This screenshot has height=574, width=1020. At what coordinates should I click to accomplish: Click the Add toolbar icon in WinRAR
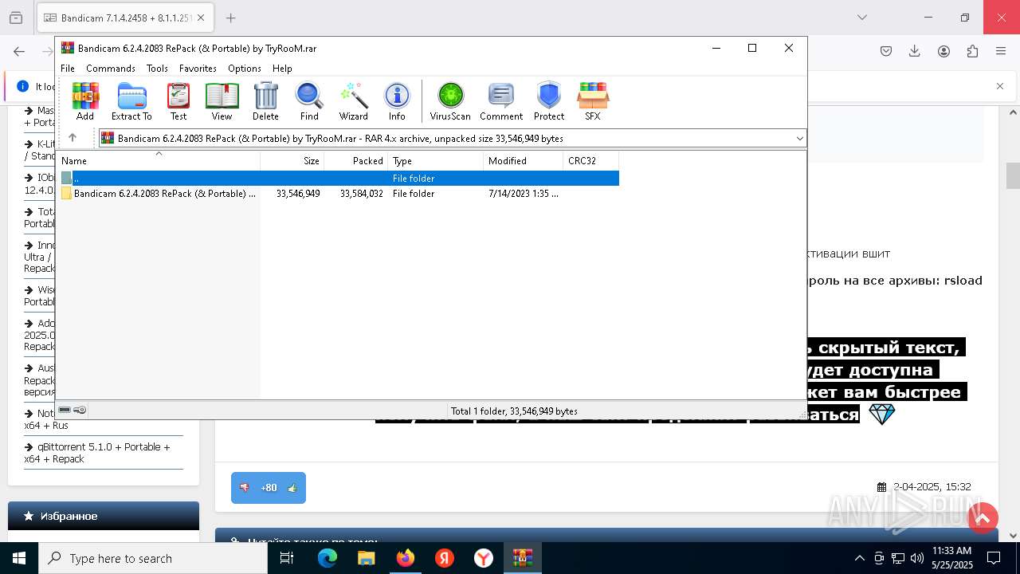(85, 101)
